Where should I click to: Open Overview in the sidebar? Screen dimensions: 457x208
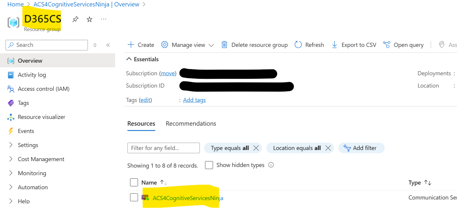[57, 61]
